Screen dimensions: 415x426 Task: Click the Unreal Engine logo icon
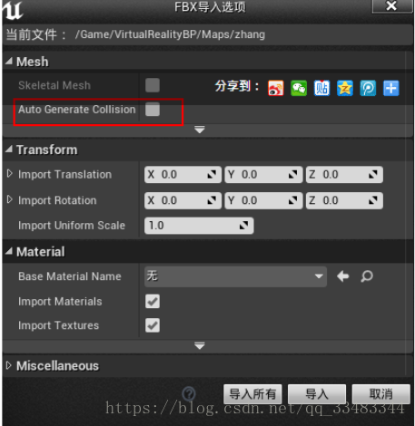pos(13,10)
